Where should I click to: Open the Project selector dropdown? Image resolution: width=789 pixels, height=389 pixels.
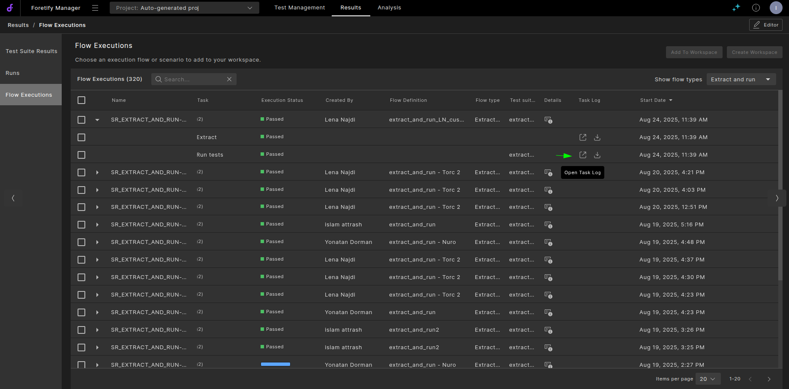184,8
